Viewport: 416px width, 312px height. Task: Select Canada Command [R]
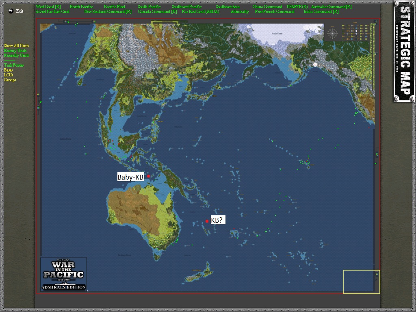pos(157,12)
